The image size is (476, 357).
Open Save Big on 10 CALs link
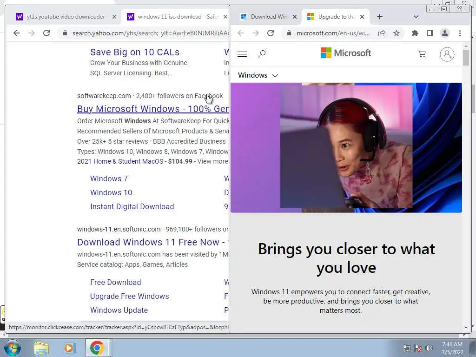(x=135, y=52)
